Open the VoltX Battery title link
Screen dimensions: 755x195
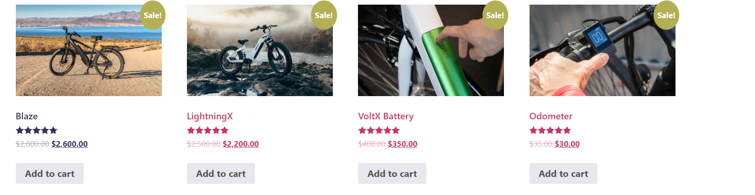click(x=386, y=116)
